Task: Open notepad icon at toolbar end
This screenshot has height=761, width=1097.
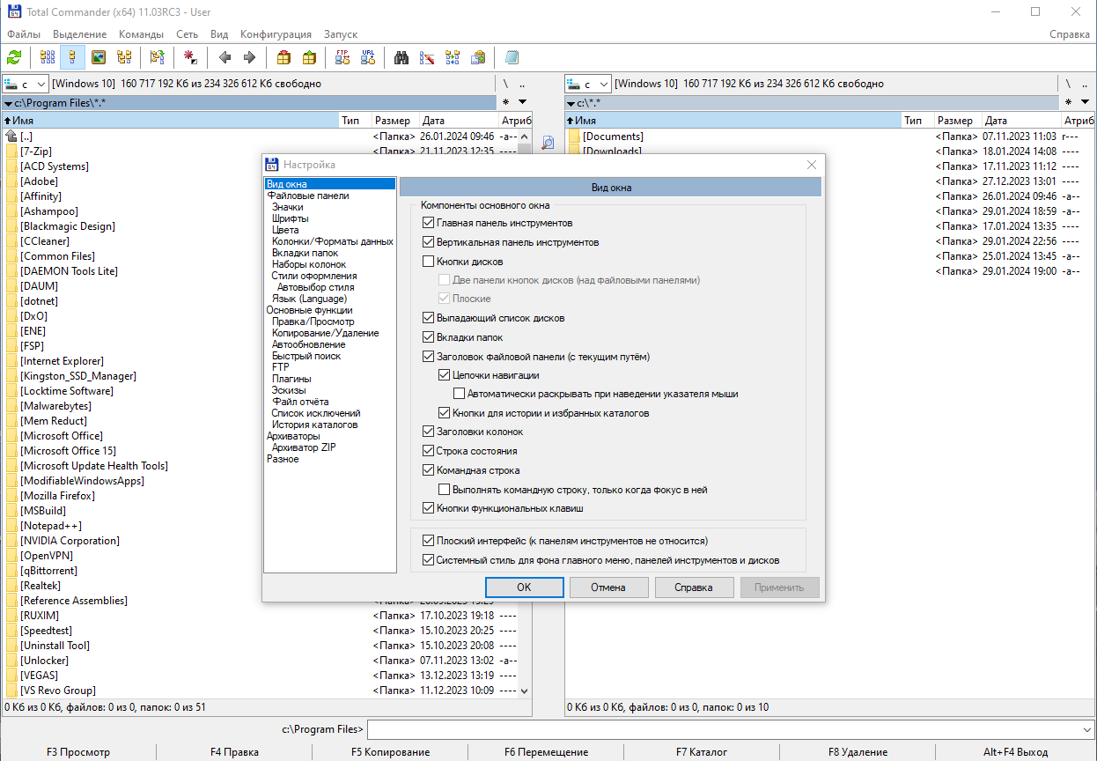Action: coord(512,58)
